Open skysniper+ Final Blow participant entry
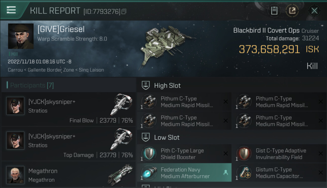The image size is (327, 188). click(x=68, y=109)
